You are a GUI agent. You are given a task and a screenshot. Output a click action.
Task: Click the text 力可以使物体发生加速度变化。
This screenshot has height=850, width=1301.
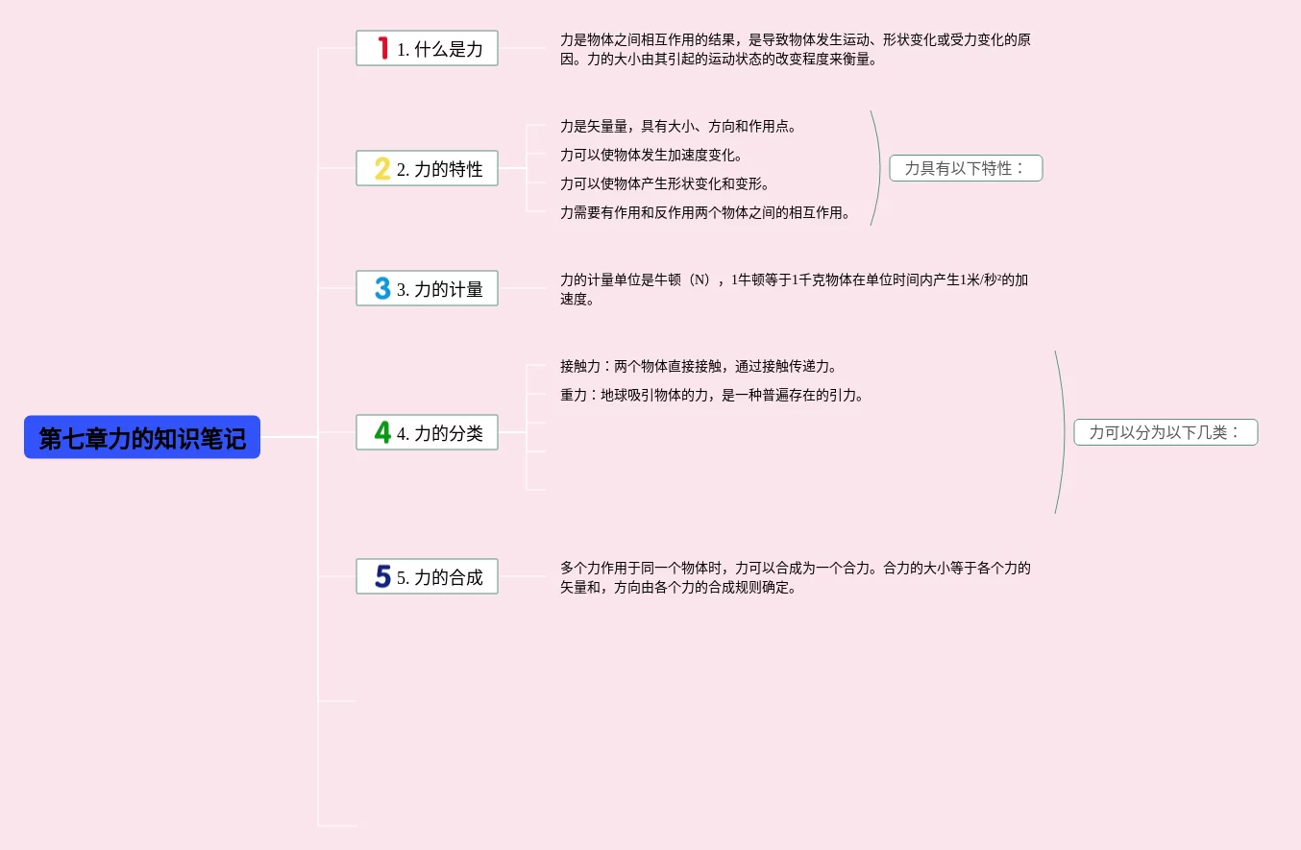[x=651, y=155]
